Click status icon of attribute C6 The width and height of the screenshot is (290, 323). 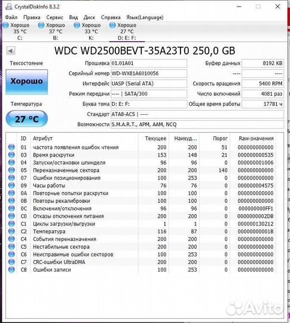(x=11, y=254)
